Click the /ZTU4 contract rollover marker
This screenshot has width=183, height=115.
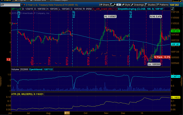(19, 14)
